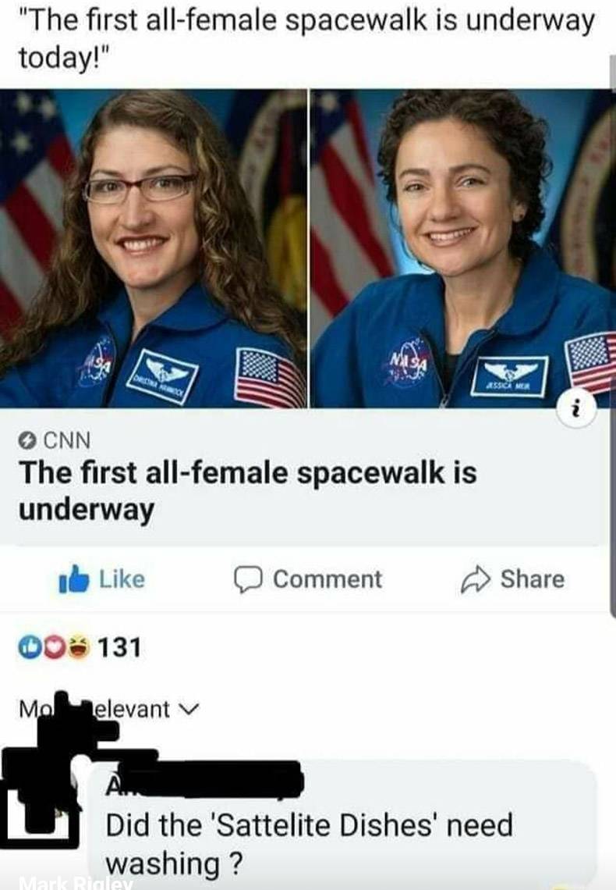
Task: Select the Share button text
Action: 532,579
